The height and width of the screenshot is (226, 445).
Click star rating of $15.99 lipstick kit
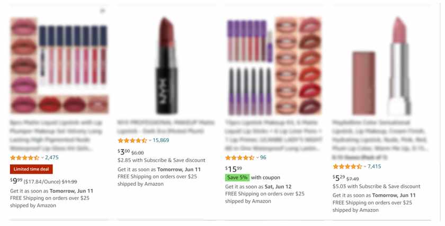coord(240,158)
